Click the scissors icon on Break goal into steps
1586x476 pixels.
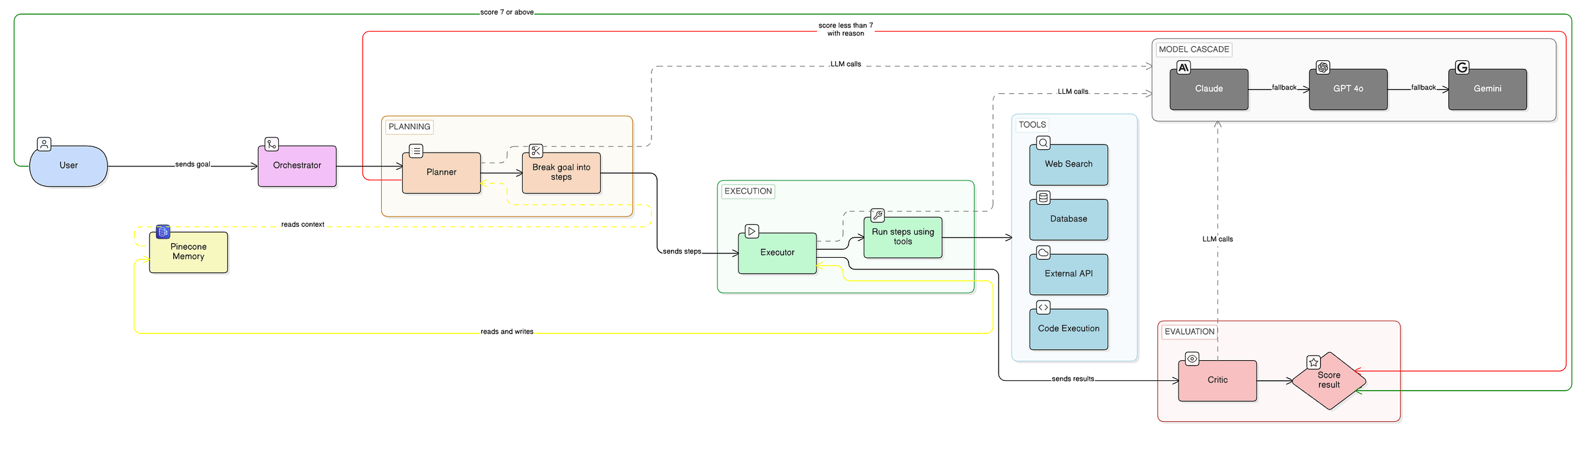tap(536, 151)
